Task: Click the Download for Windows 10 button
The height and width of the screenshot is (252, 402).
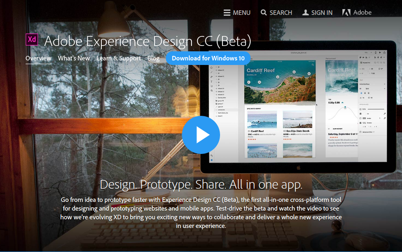Action: point(208,58)
